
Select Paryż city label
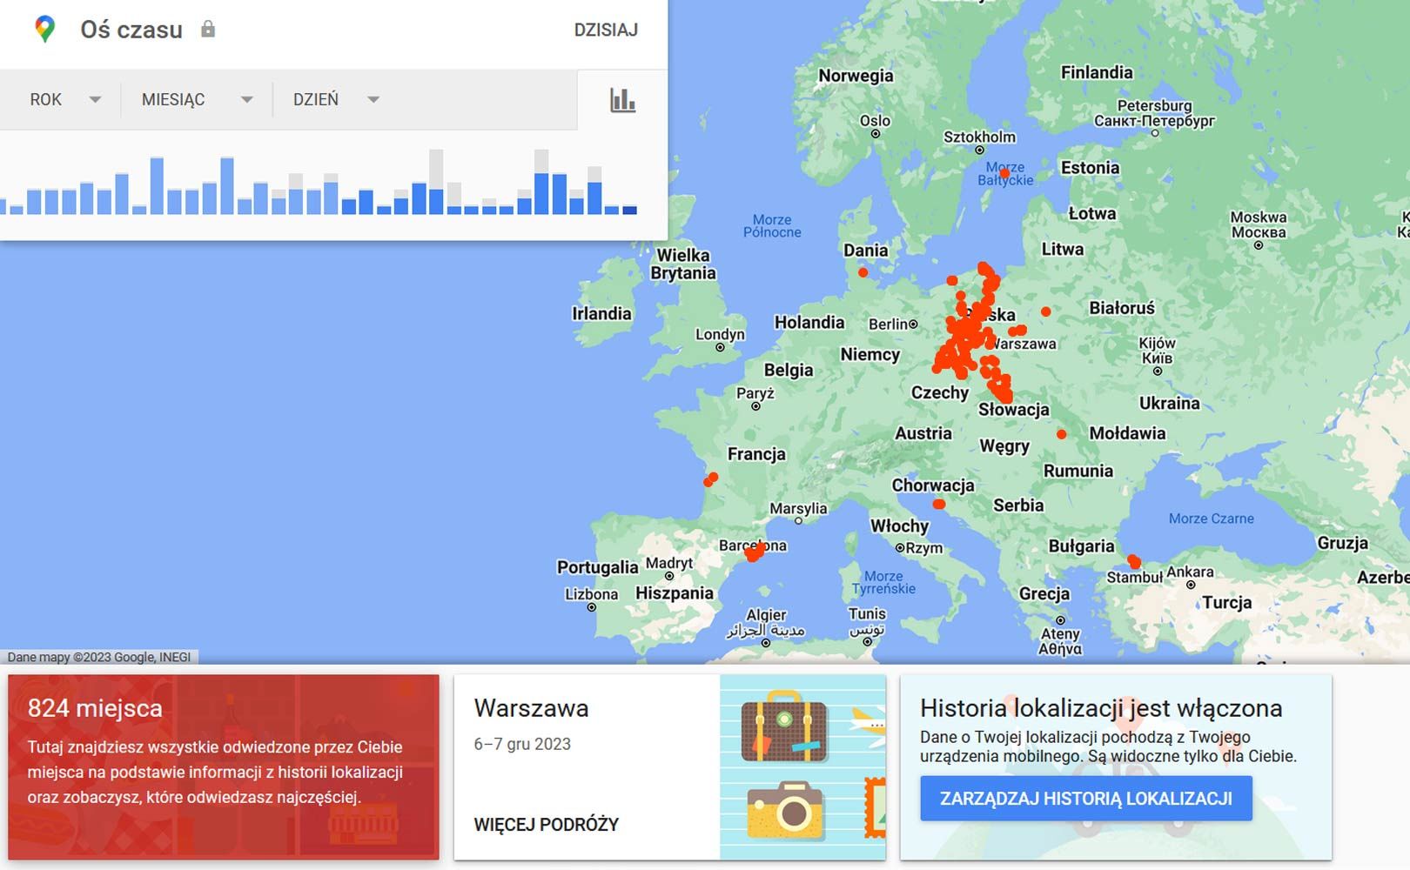point(755,393)
